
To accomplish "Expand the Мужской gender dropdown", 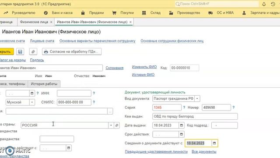I will coord(32,102).
